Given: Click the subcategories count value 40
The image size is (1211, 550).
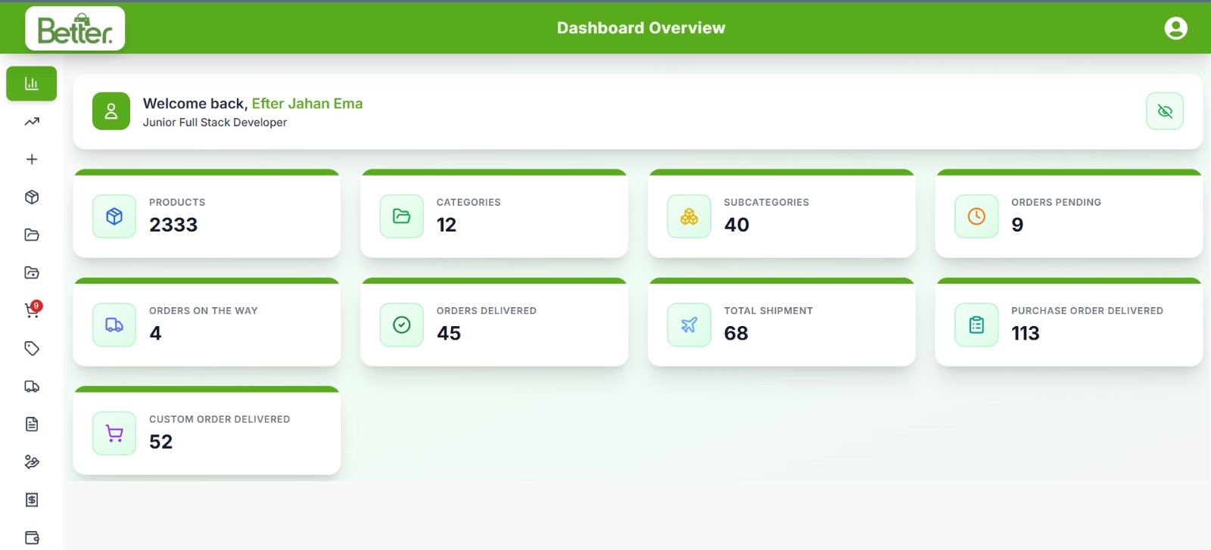Looking at the screenshot, I should pos(736,225).
